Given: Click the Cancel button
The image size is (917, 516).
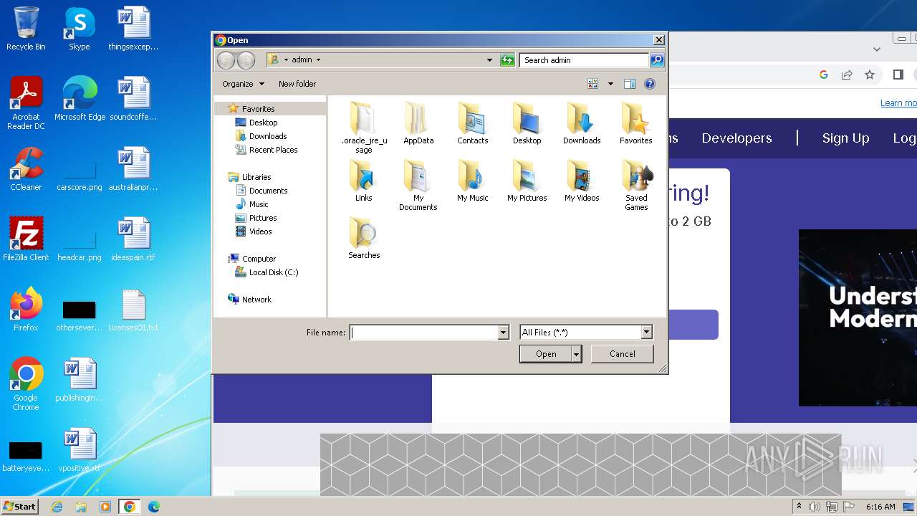Looking at the screenshot, I should pos(622,354).
